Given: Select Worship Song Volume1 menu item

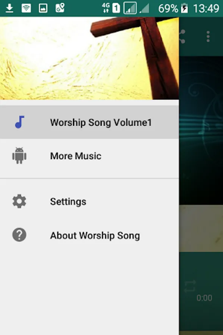Looking at the screenshot, I should [89, 122].
